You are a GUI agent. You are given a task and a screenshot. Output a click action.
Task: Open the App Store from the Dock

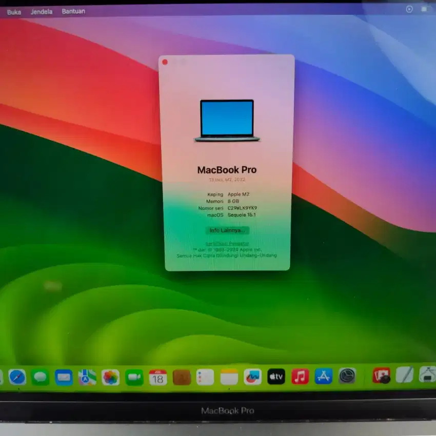pos(324,376)
